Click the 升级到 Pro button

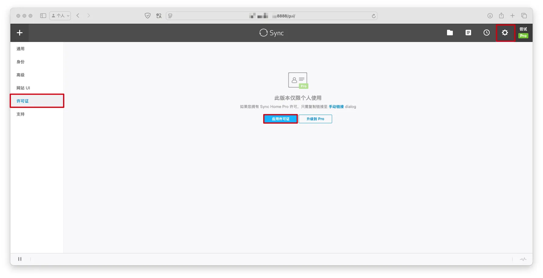coord(315,119)
